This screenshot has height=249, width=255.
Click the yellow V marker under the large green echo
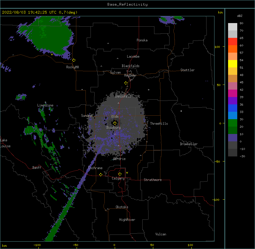[x=52, y=54]
